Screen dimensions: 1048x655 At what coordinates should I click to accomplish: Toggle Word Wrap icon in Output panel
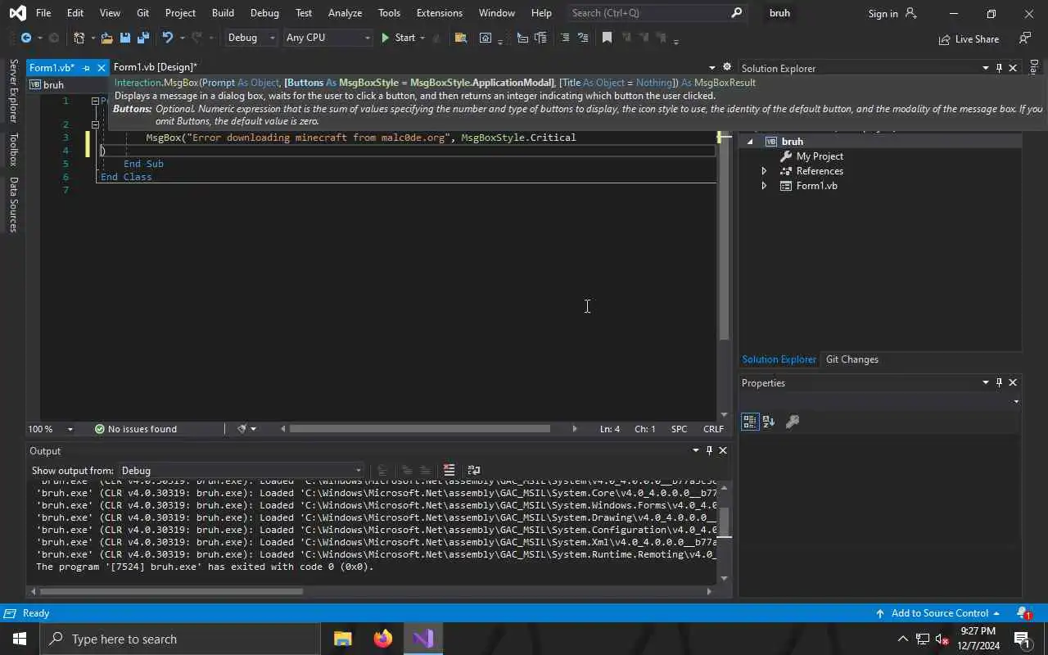pos(473,470)
